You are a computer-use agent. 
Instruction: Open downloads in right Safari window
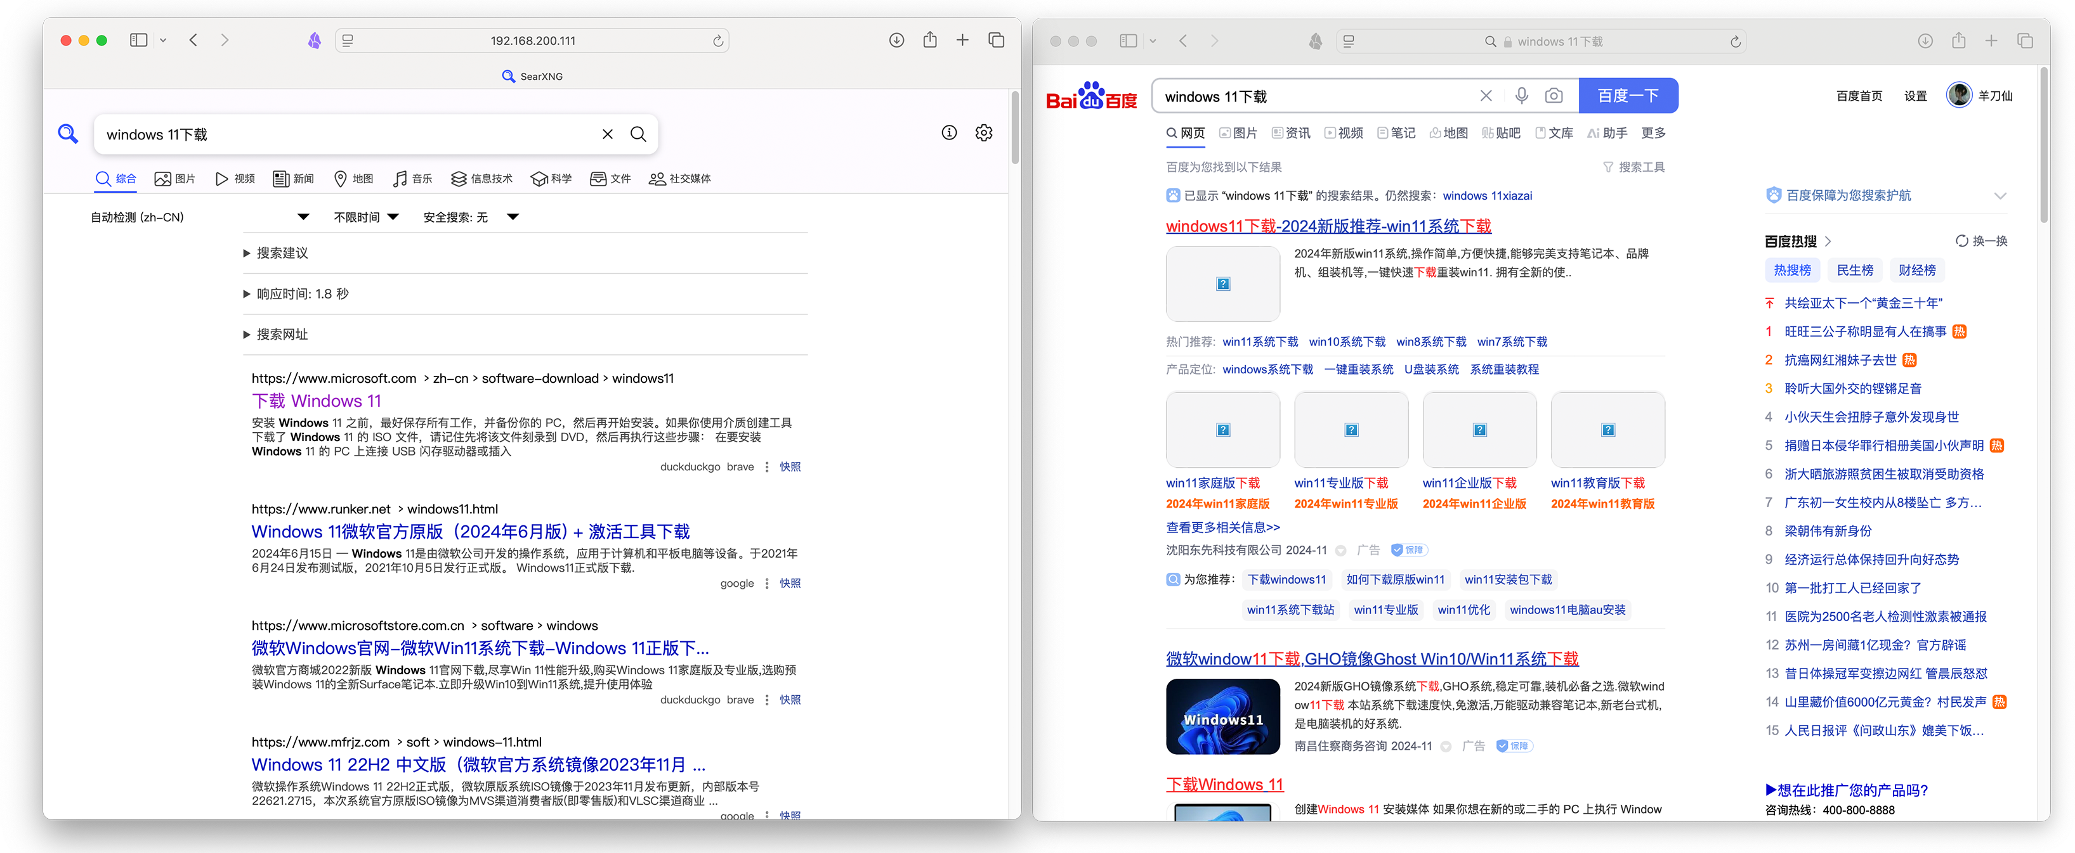pos(1925,41)
